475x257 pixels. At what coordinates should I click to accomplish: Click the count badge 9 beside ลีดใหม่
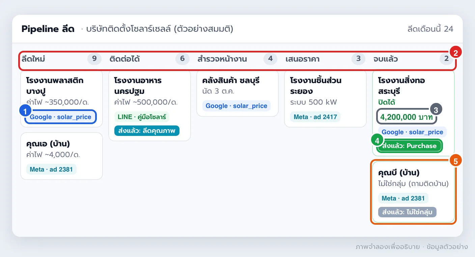(x=94, y=59)
